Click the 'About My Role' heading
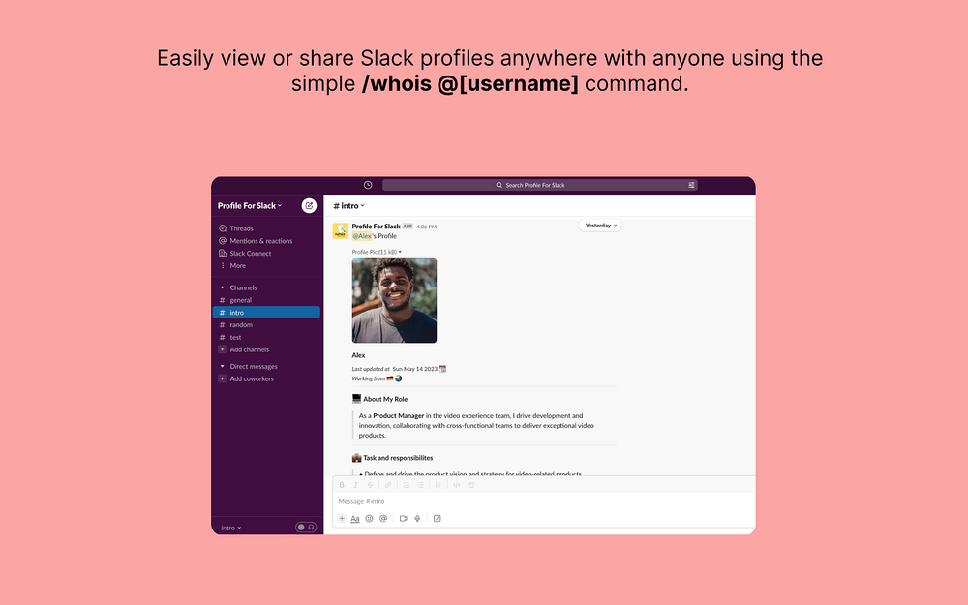 [385, 399]
